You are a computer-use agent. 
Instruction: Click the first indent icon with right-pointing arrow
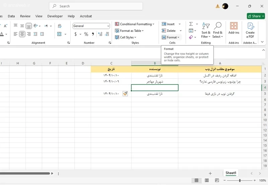pos(36,34)
